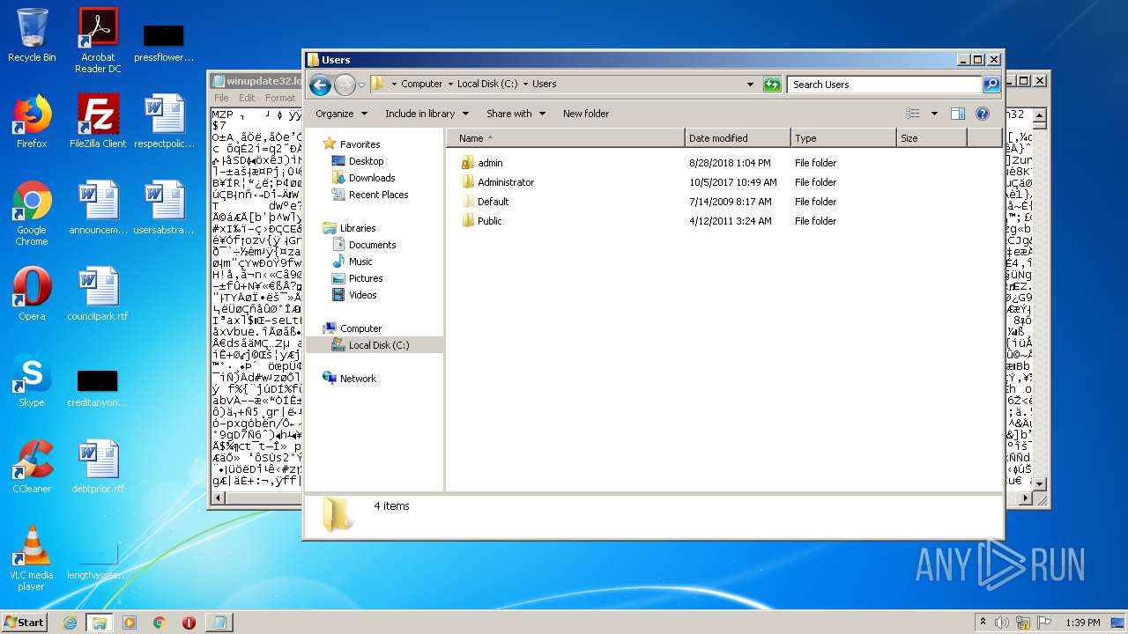
Task: Open Windows Media Player taskbar icon
Action: (130, 623)
